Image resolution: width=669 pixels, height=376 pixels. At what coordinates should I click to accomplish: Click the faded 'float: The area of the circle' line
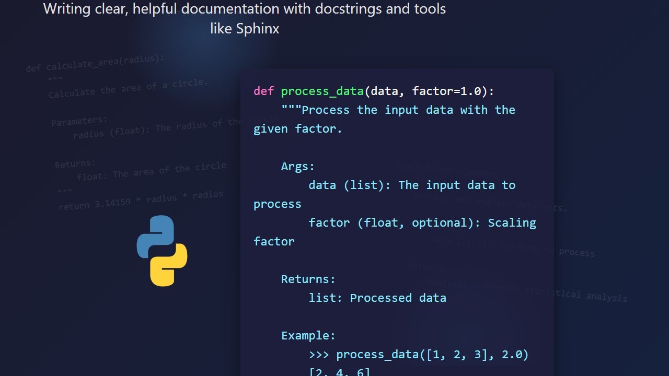point(152,171)
